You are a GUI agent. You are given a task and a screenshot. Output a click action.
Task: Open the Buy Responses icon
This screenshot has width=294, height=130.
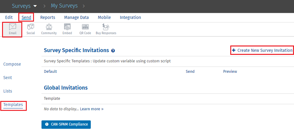point(106,29)
